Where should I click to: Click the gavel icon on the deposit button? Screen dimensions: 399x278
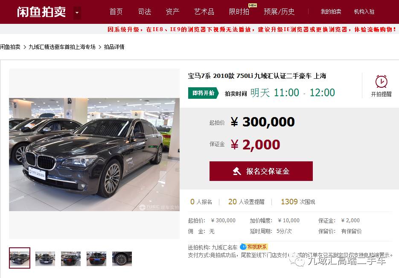pyautogui.click(x=237, y=171)
